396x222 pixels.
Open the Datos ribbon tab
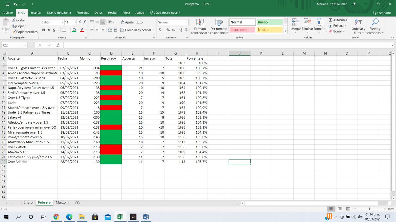pos(98,13)
